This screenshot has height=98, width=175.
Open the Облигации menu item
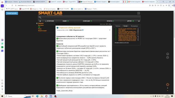click(x=87, y=21)
